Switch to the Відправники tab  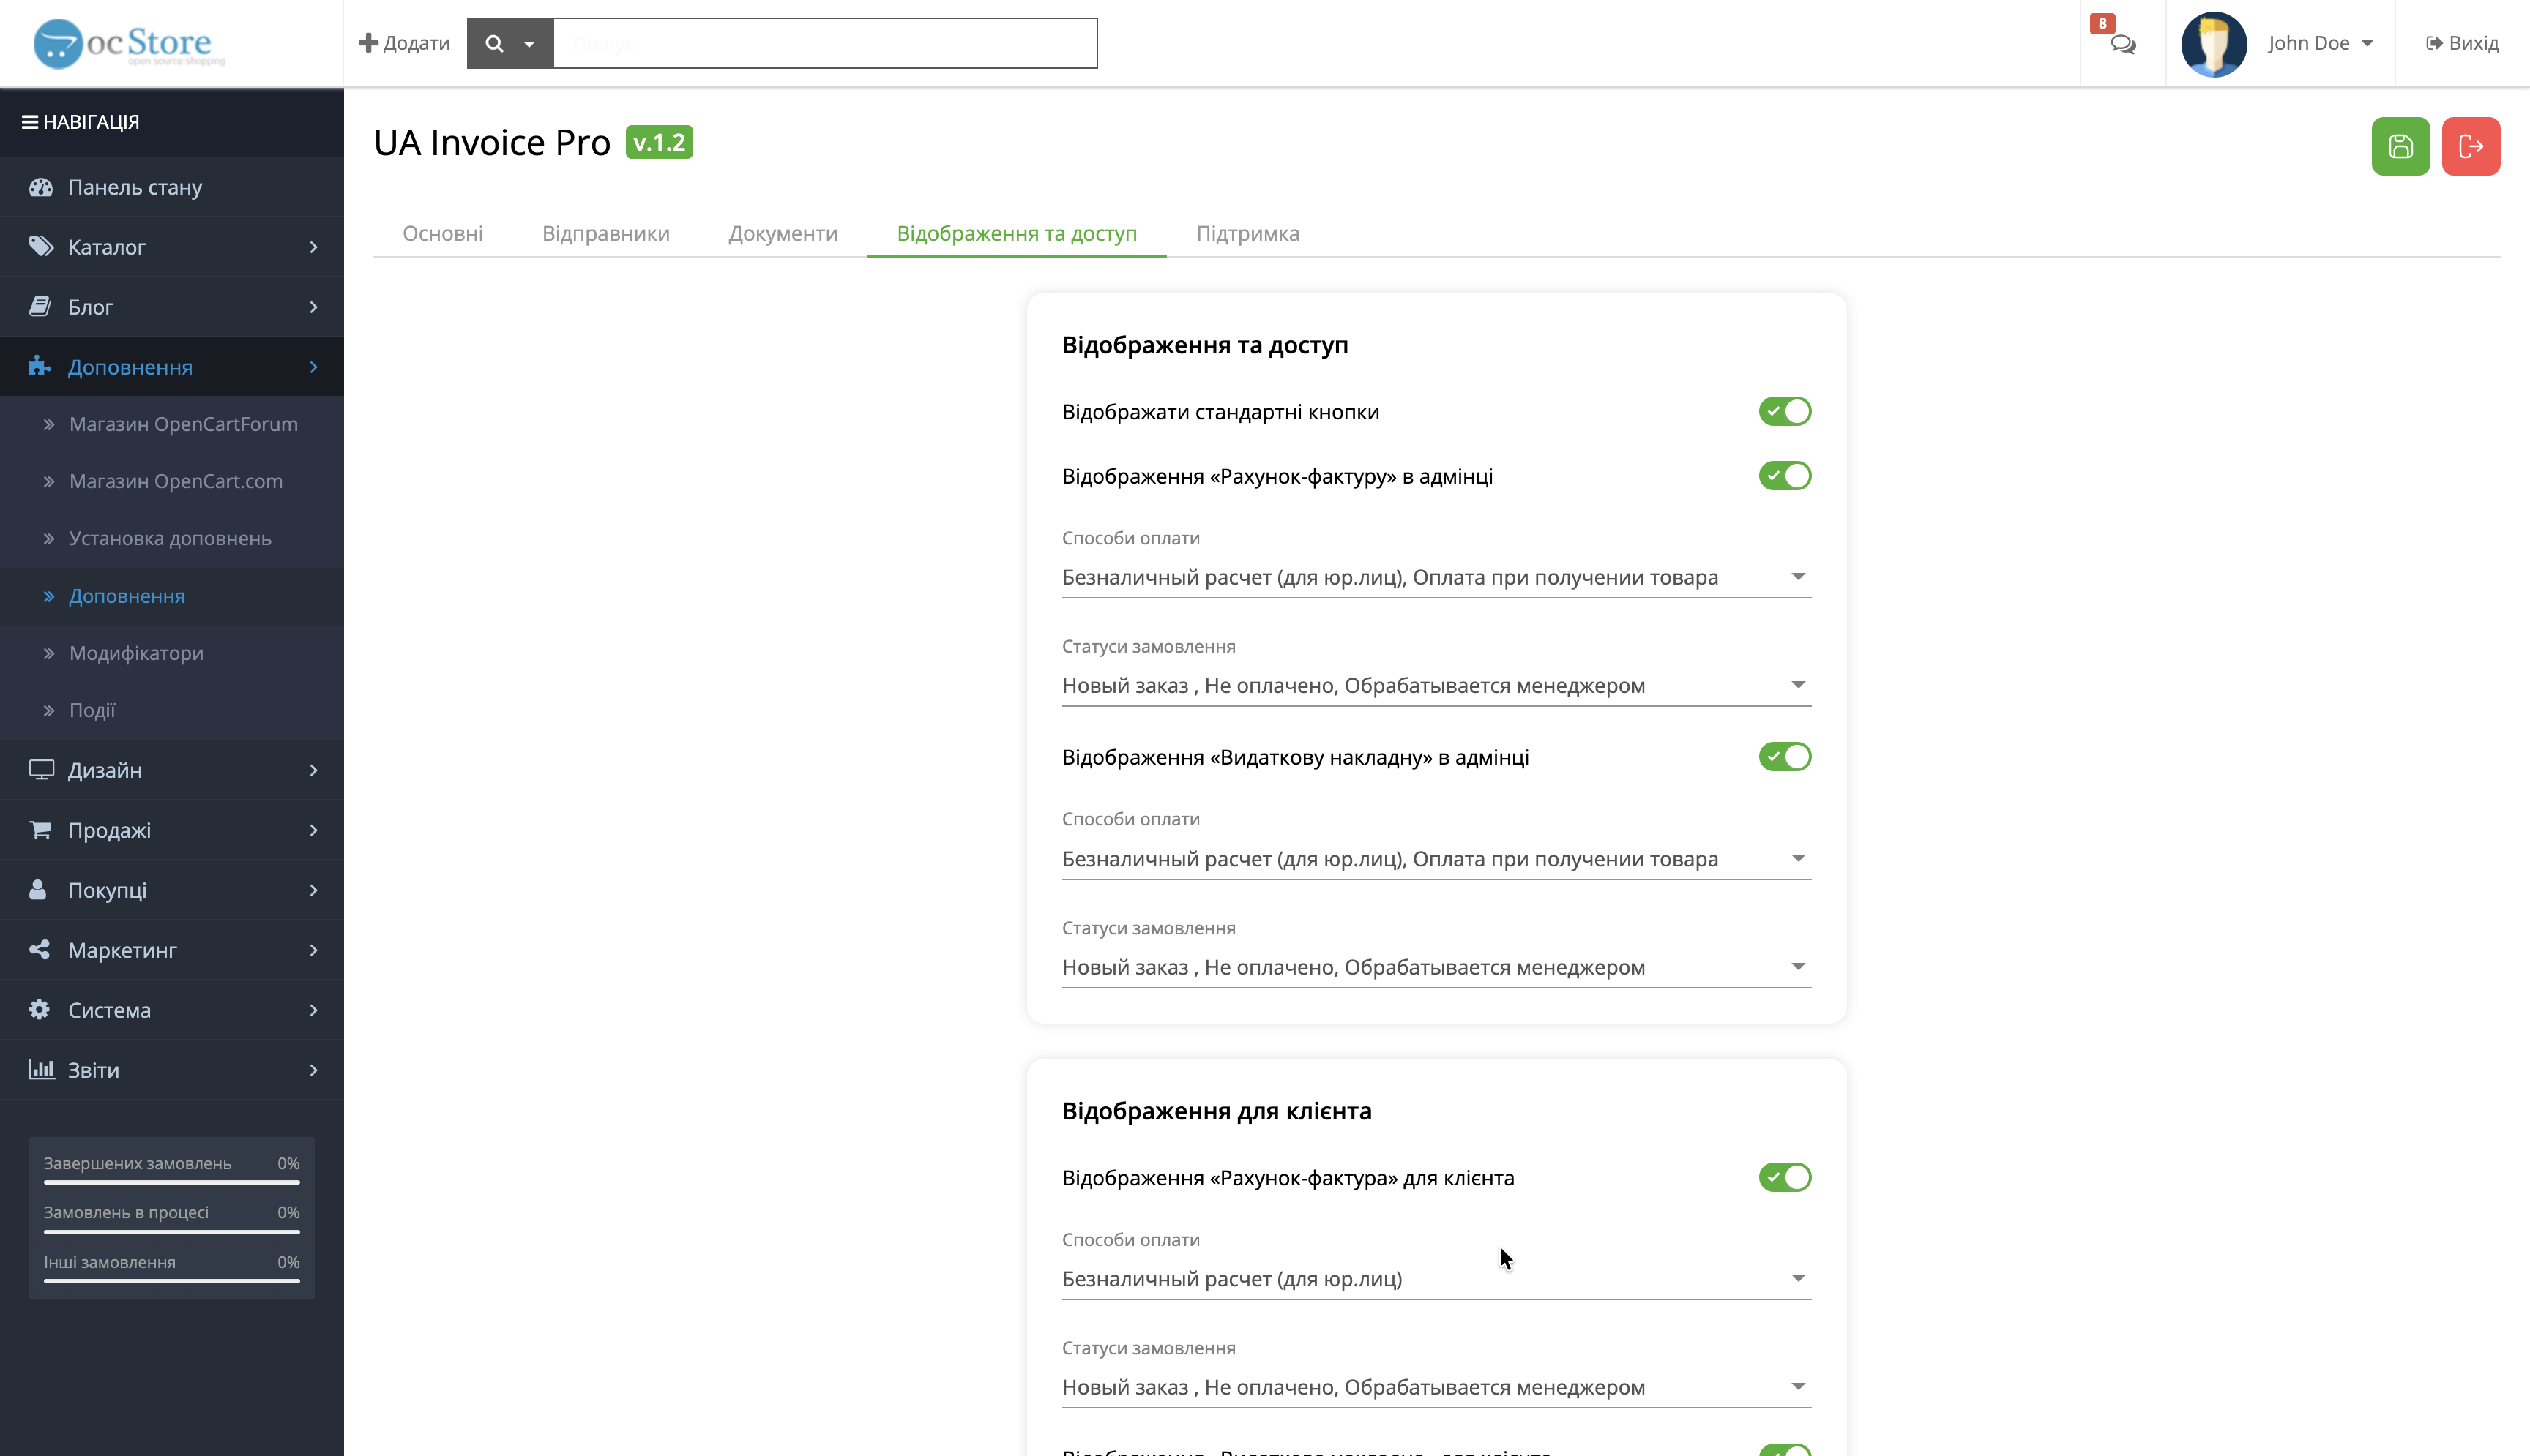pyautogui.click(x=605, y=233)
